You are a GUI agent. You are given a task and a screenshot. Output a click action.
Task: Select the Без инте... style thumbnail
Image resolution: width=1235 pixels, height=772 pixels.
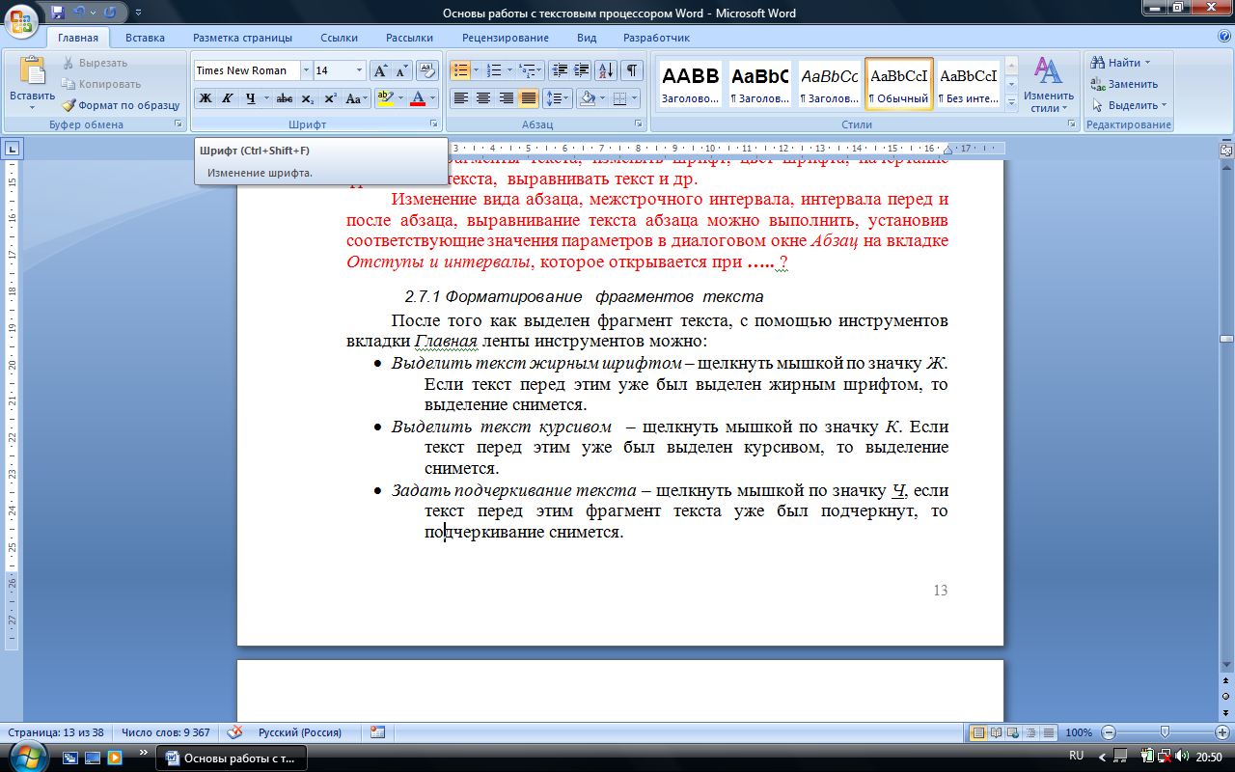pyautogui.click(x=969, y=83)
